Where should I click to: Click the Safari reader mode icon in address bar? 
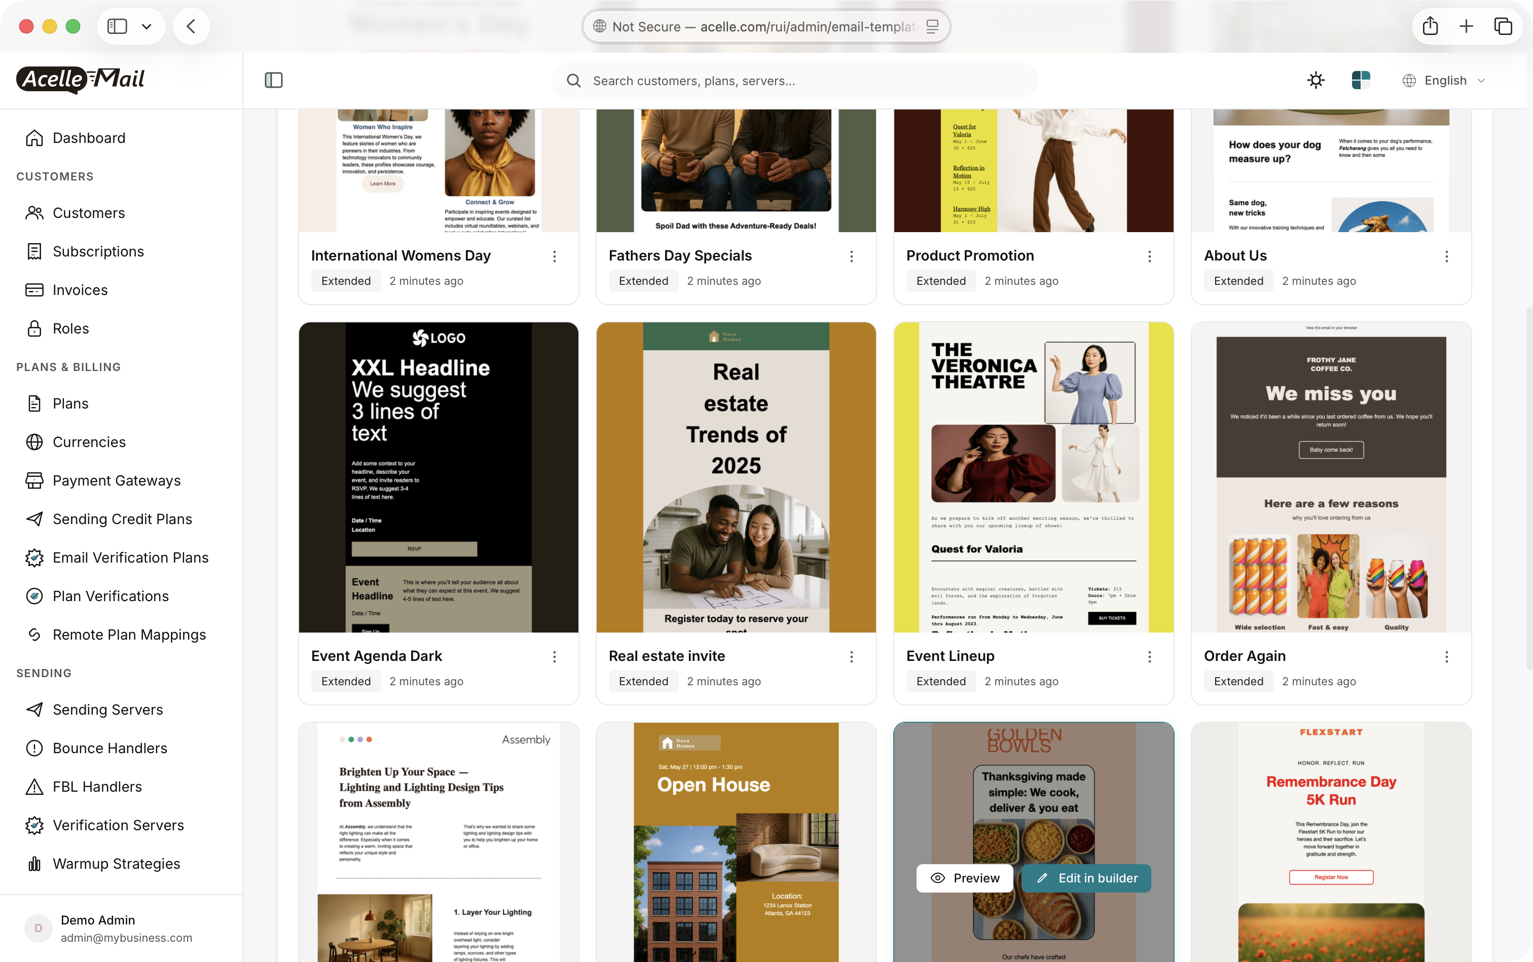[932, 26]
